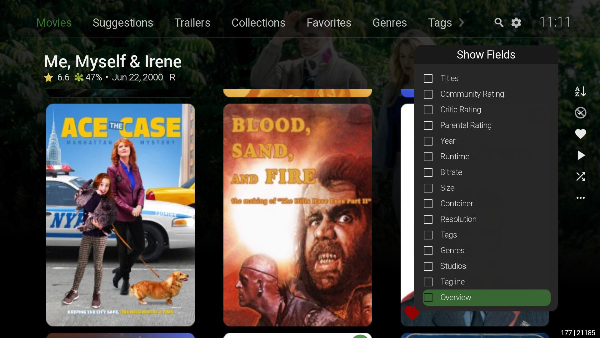The image size is (600, 338).
Task: Click the A-Z sort icon
Action: click(x=580, y=91)
